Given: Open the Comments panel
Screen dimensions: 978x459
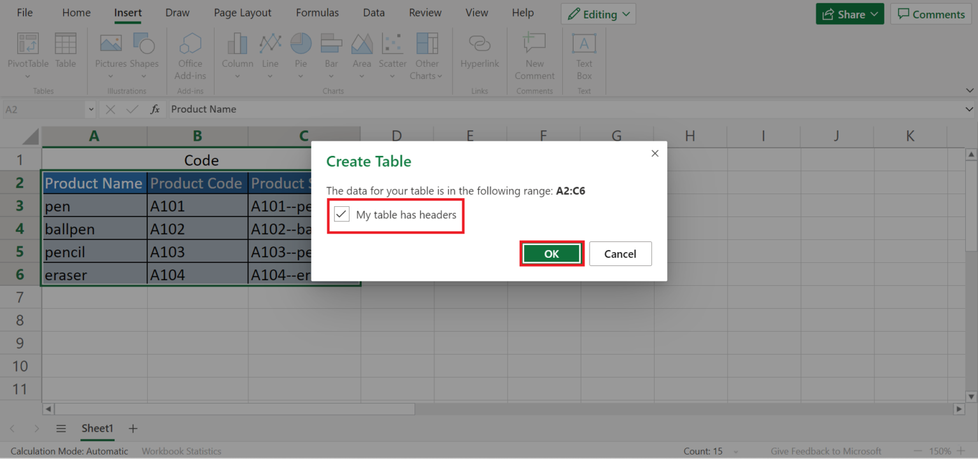Looking at the screenshot, I should click(x=931, y=13).
